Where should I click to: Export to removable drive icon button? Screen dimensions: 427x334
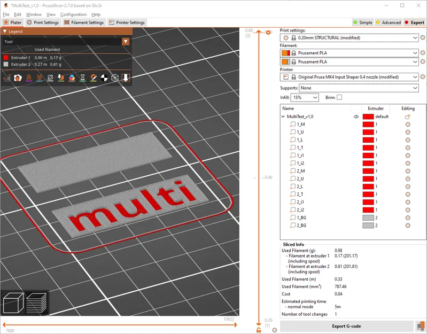click(421, 326)
